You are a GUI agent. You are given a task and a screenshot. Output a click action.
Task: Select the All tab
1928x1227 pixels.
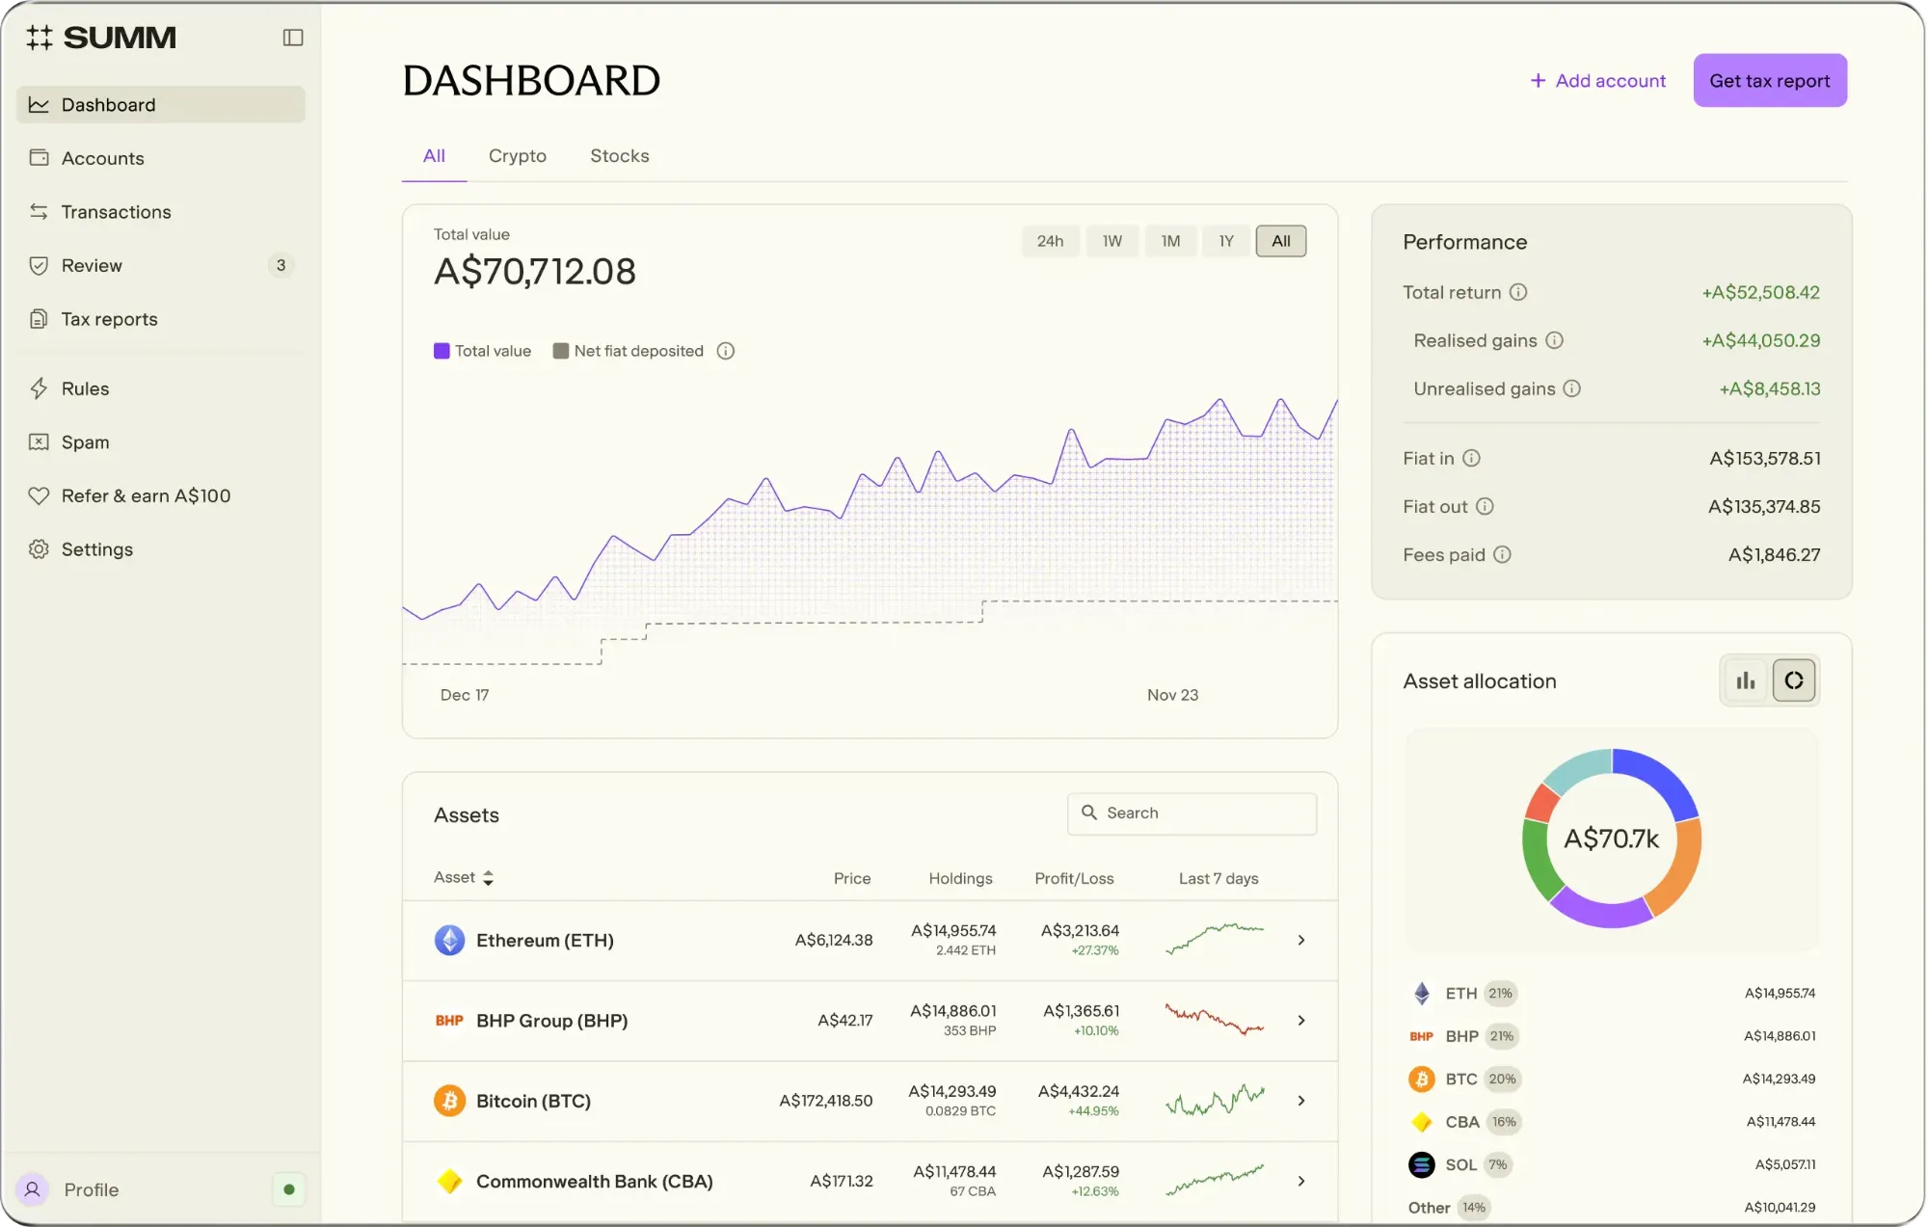coord(434,155)
